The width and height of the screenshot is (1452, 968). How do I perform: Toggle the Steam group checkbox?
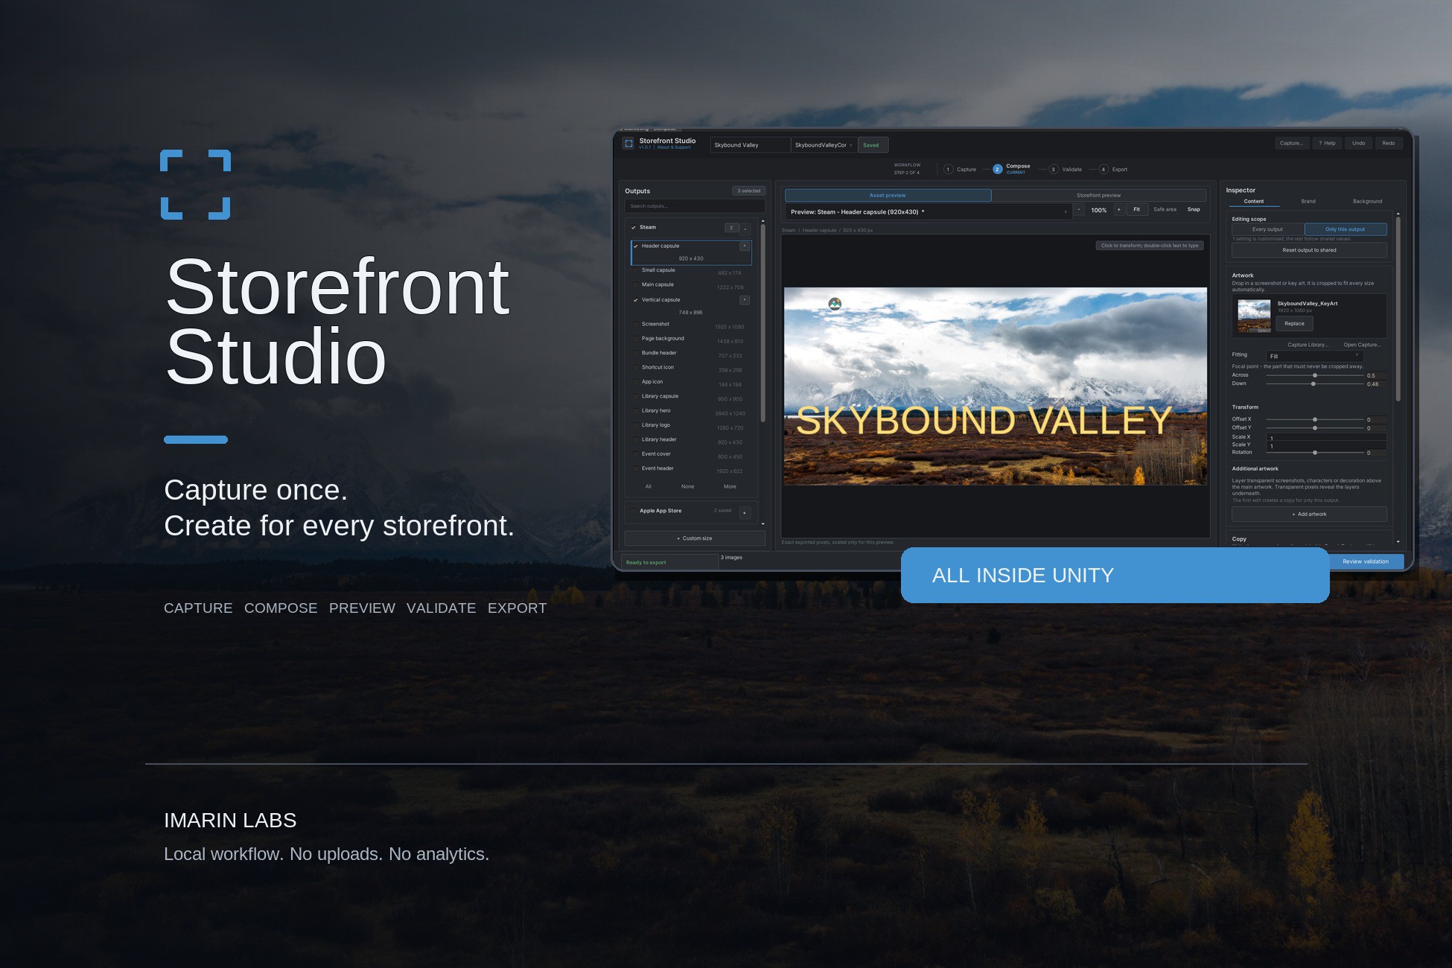click(634, 228)
